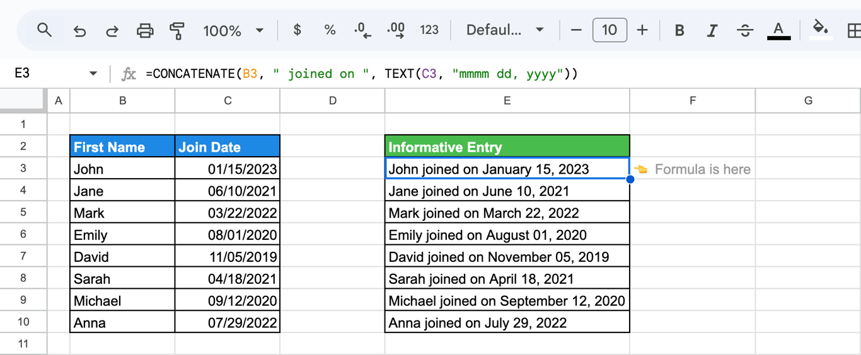The width and height of the screenshot is (861, 355).
Task: Select row 7 header
Action: 23,256
